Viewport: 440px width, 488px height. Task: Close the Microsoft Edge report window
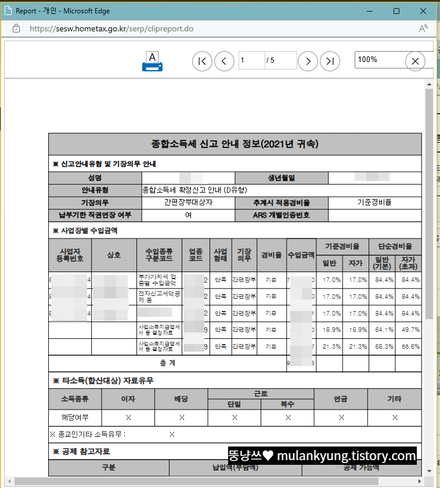pyautogui.click(x=423, y=11)
